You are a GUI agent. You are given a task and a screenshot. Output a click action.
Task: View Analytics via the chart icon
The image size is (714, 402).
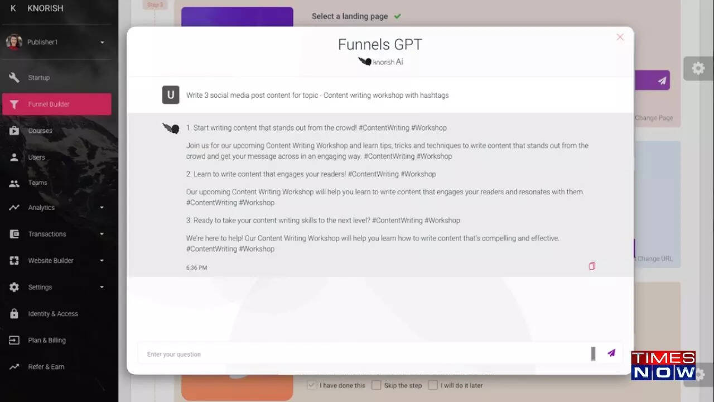tap(14, 207)
